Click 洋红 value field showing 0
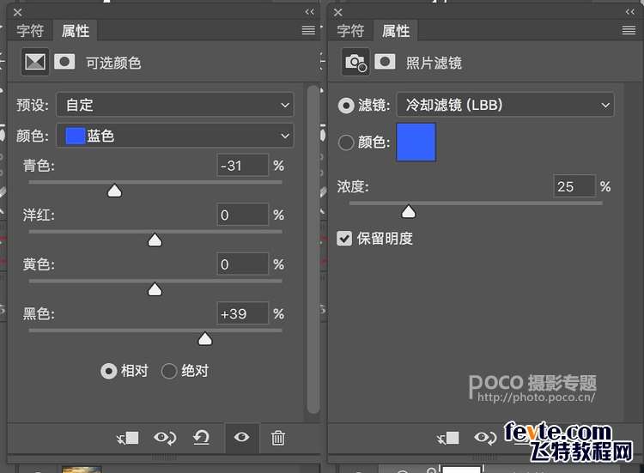Viewport: 644px width, 473px height. pos(242,215)
